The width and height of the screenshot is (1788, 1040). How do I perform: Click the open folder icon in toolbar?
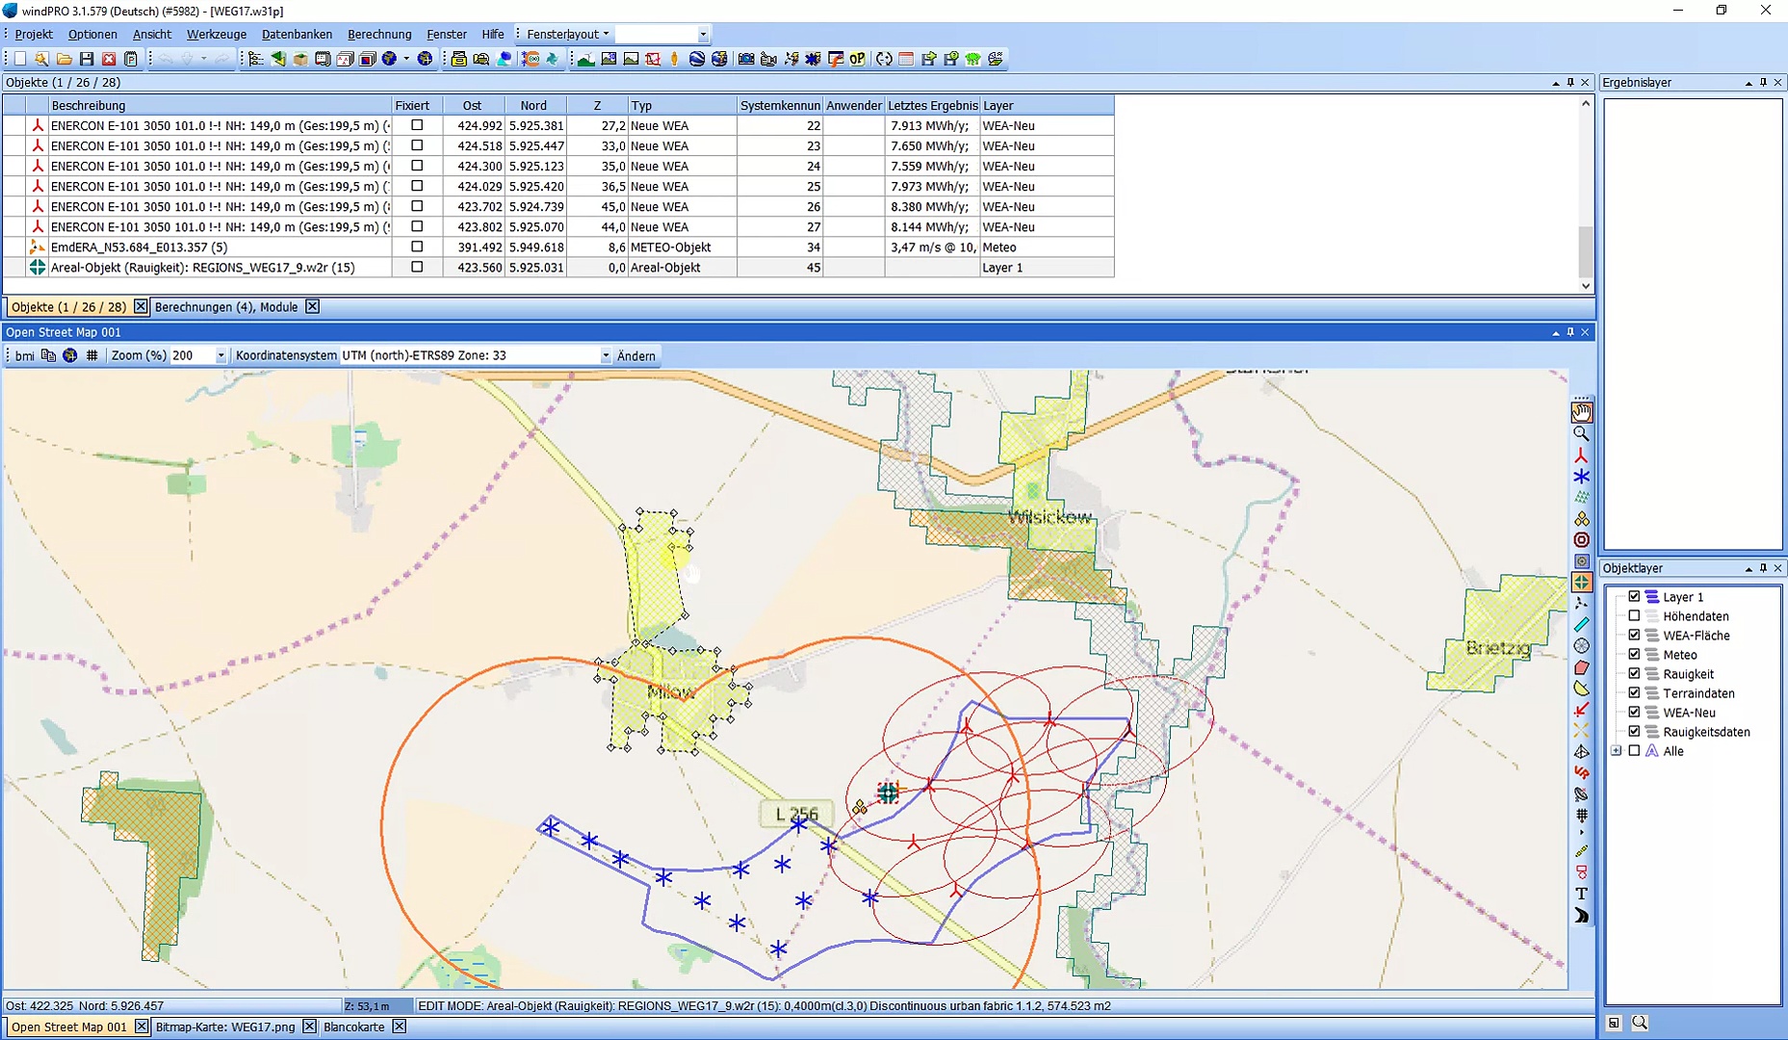coord(64,59)
